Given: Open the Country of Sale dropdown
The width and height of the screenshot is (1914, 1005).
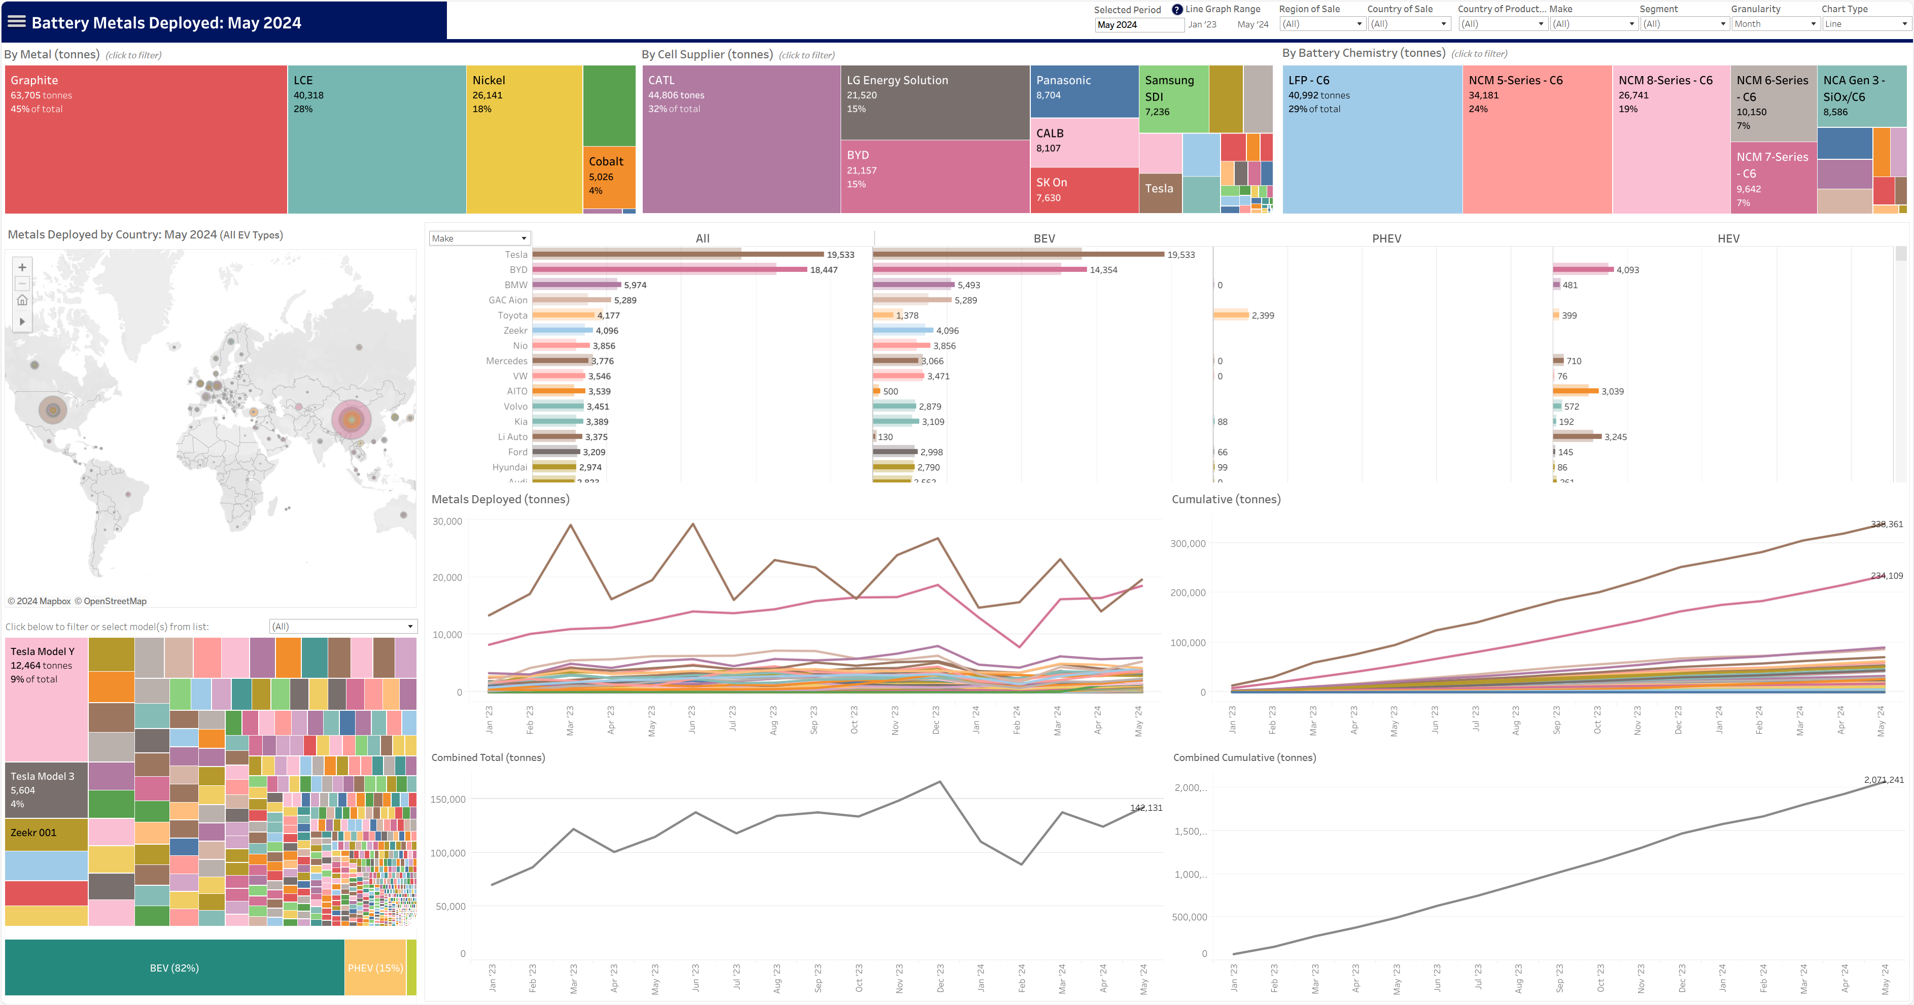Looking at the screenshot, I should click(x=1409, y=24).
